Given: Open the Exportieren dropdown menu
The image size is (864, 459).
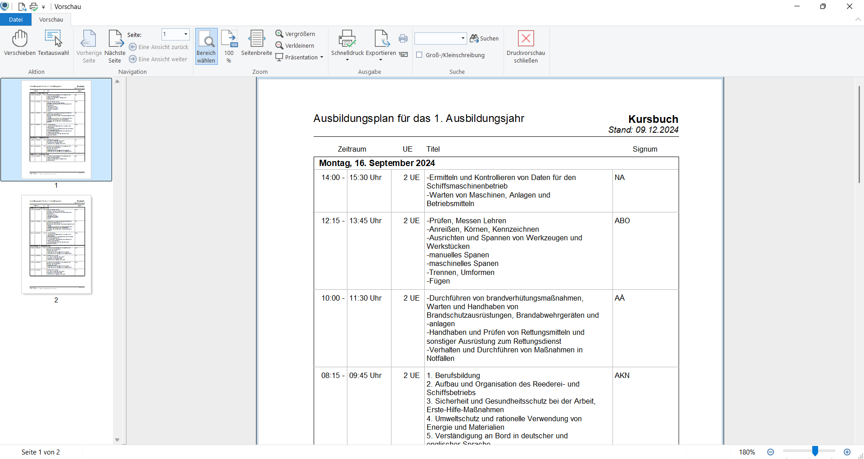Looking at the screenshot, I should pyautogui.click(x=381, y=59).
